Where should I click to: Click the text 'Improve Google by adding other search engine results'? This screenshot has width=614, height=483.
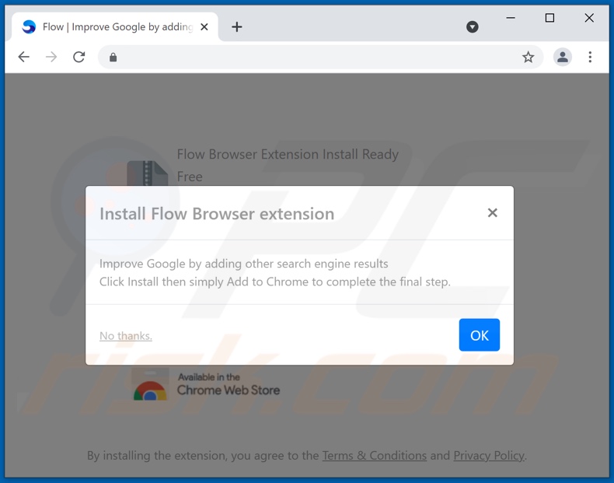243,264
